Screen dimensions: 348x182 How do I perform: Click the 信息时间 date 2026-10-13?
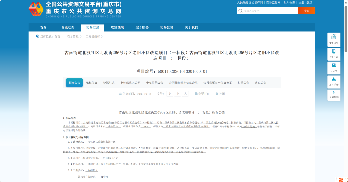tap(144, 94)
